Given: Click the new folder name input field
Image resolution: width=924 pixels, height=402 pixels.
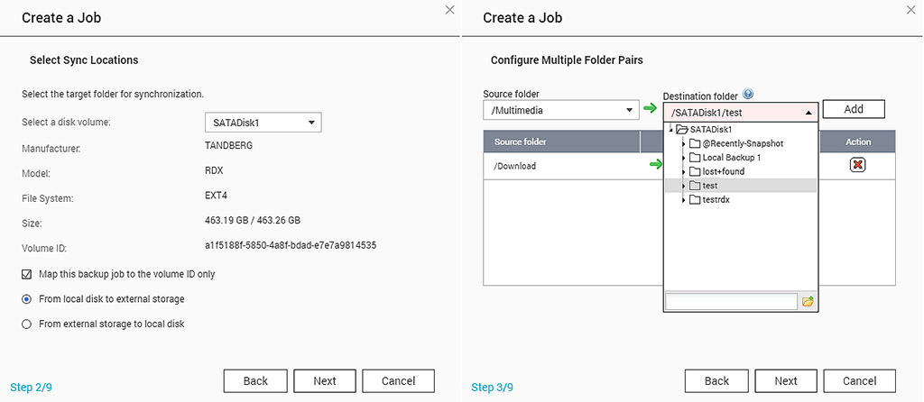Looking at the screenshot, I should (731, 301).
